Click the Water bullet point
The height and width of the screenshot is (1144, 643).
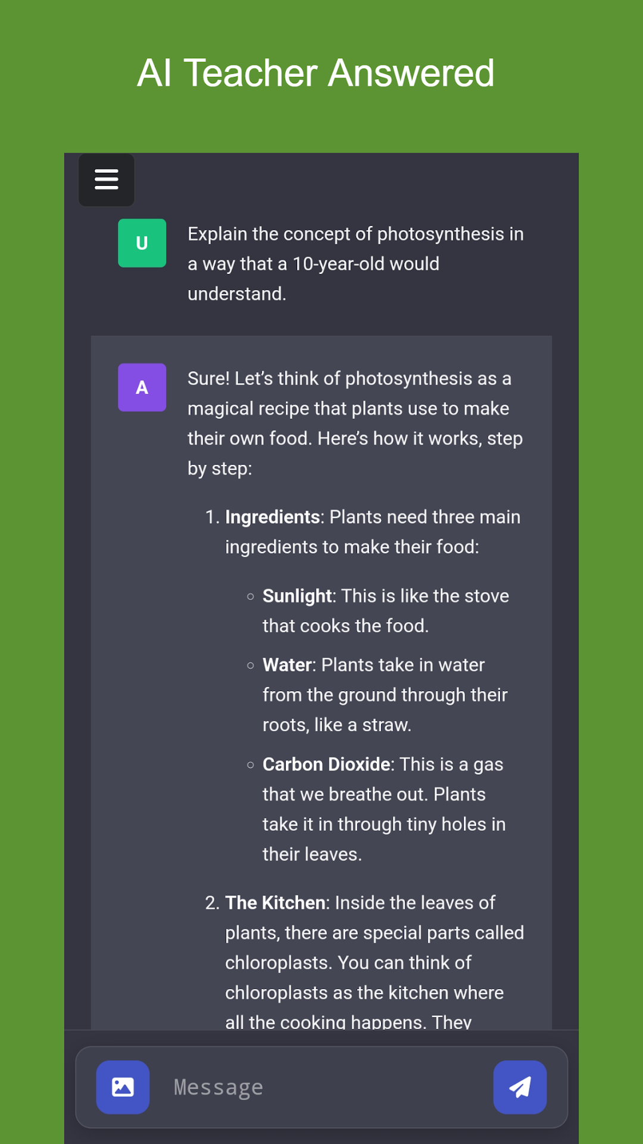pos(385,695)
